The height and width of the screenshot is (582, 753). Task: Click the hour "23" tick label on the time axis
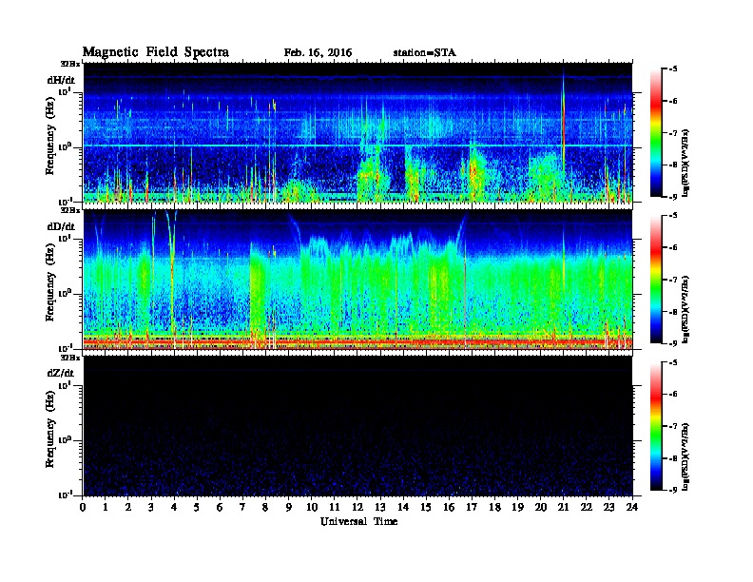click(x=608, y=507)
